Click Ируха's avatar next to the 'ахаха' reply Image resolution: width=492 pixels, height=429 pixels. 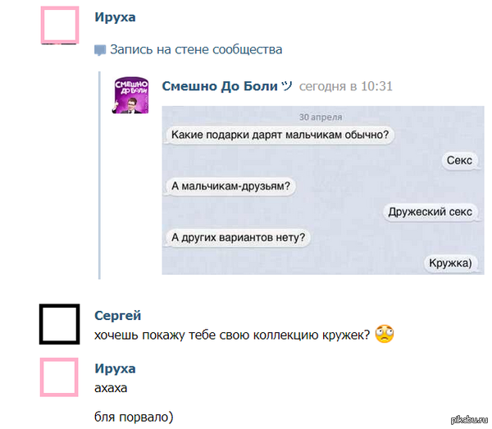point(60,378)
